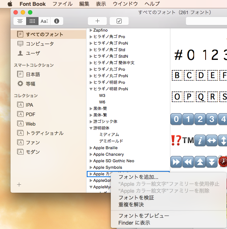The width and height of the screenshot is (227, 229).
Task: Select the 黒体-簡 font row
Action: coord(128,109)
